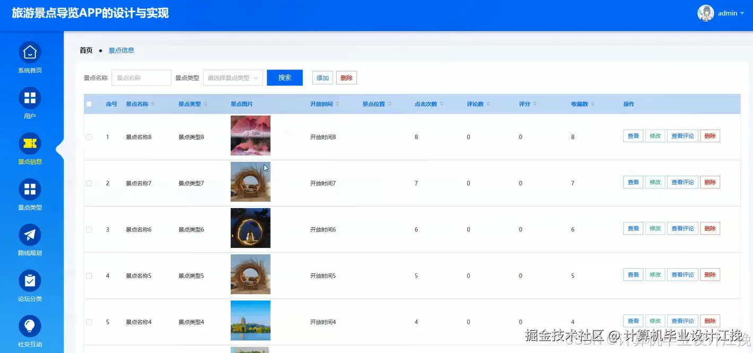Sort by 收藏数 column arrows

(x=593, y=104)
